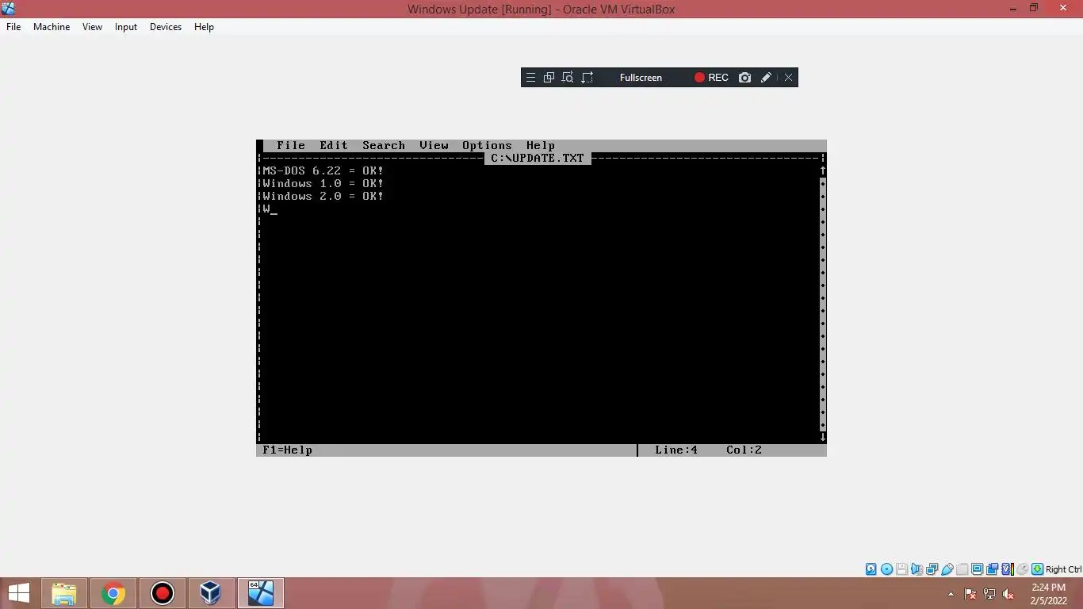This screenshot has width=1083, height=609.
Task: Show hidden system tray icons
Action: click(951, 594)
